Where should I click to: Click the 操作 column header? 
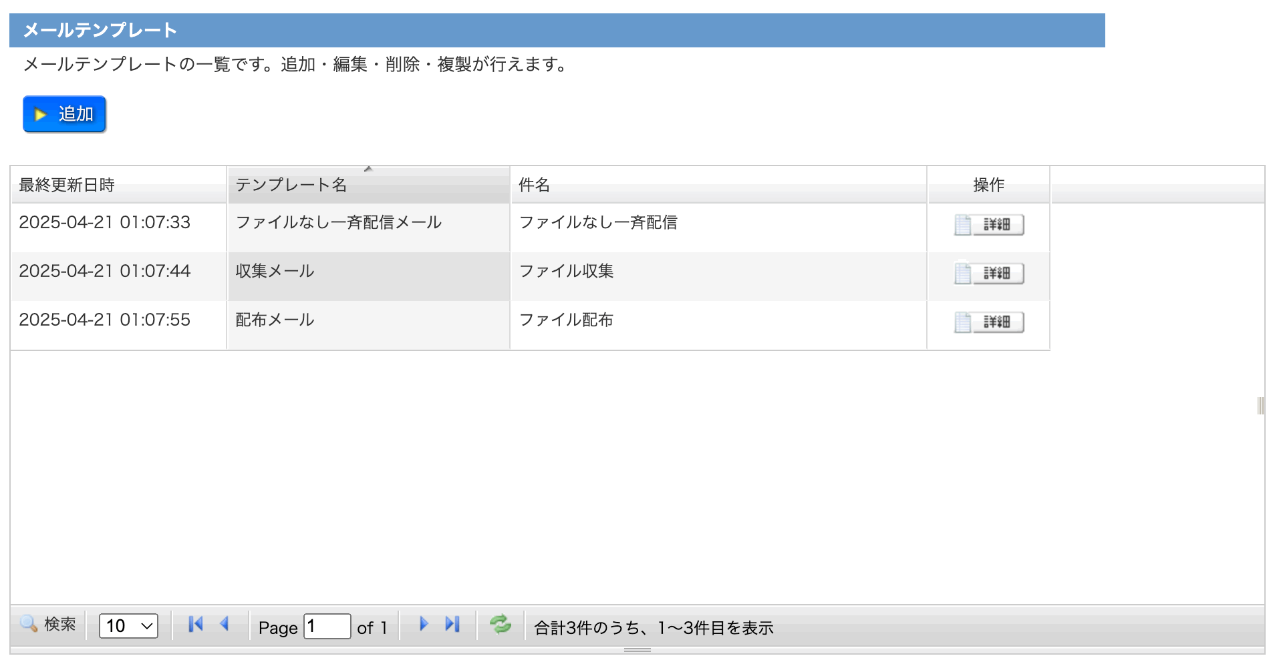pyautogui.click(x=988, y=185)
